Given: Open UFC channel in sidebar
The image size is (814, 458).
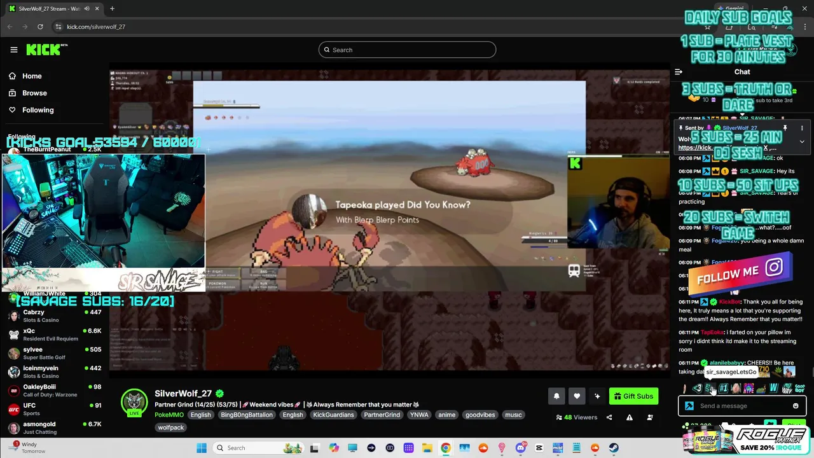Looking at the screenshot, I should click(55, 408).
